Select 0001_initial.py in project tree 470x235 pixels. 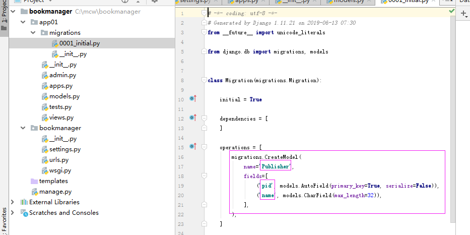80,43
